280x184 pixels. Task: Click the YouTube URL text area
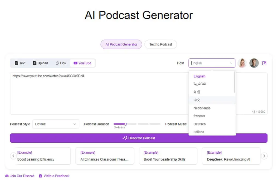(x=99, y=93)
